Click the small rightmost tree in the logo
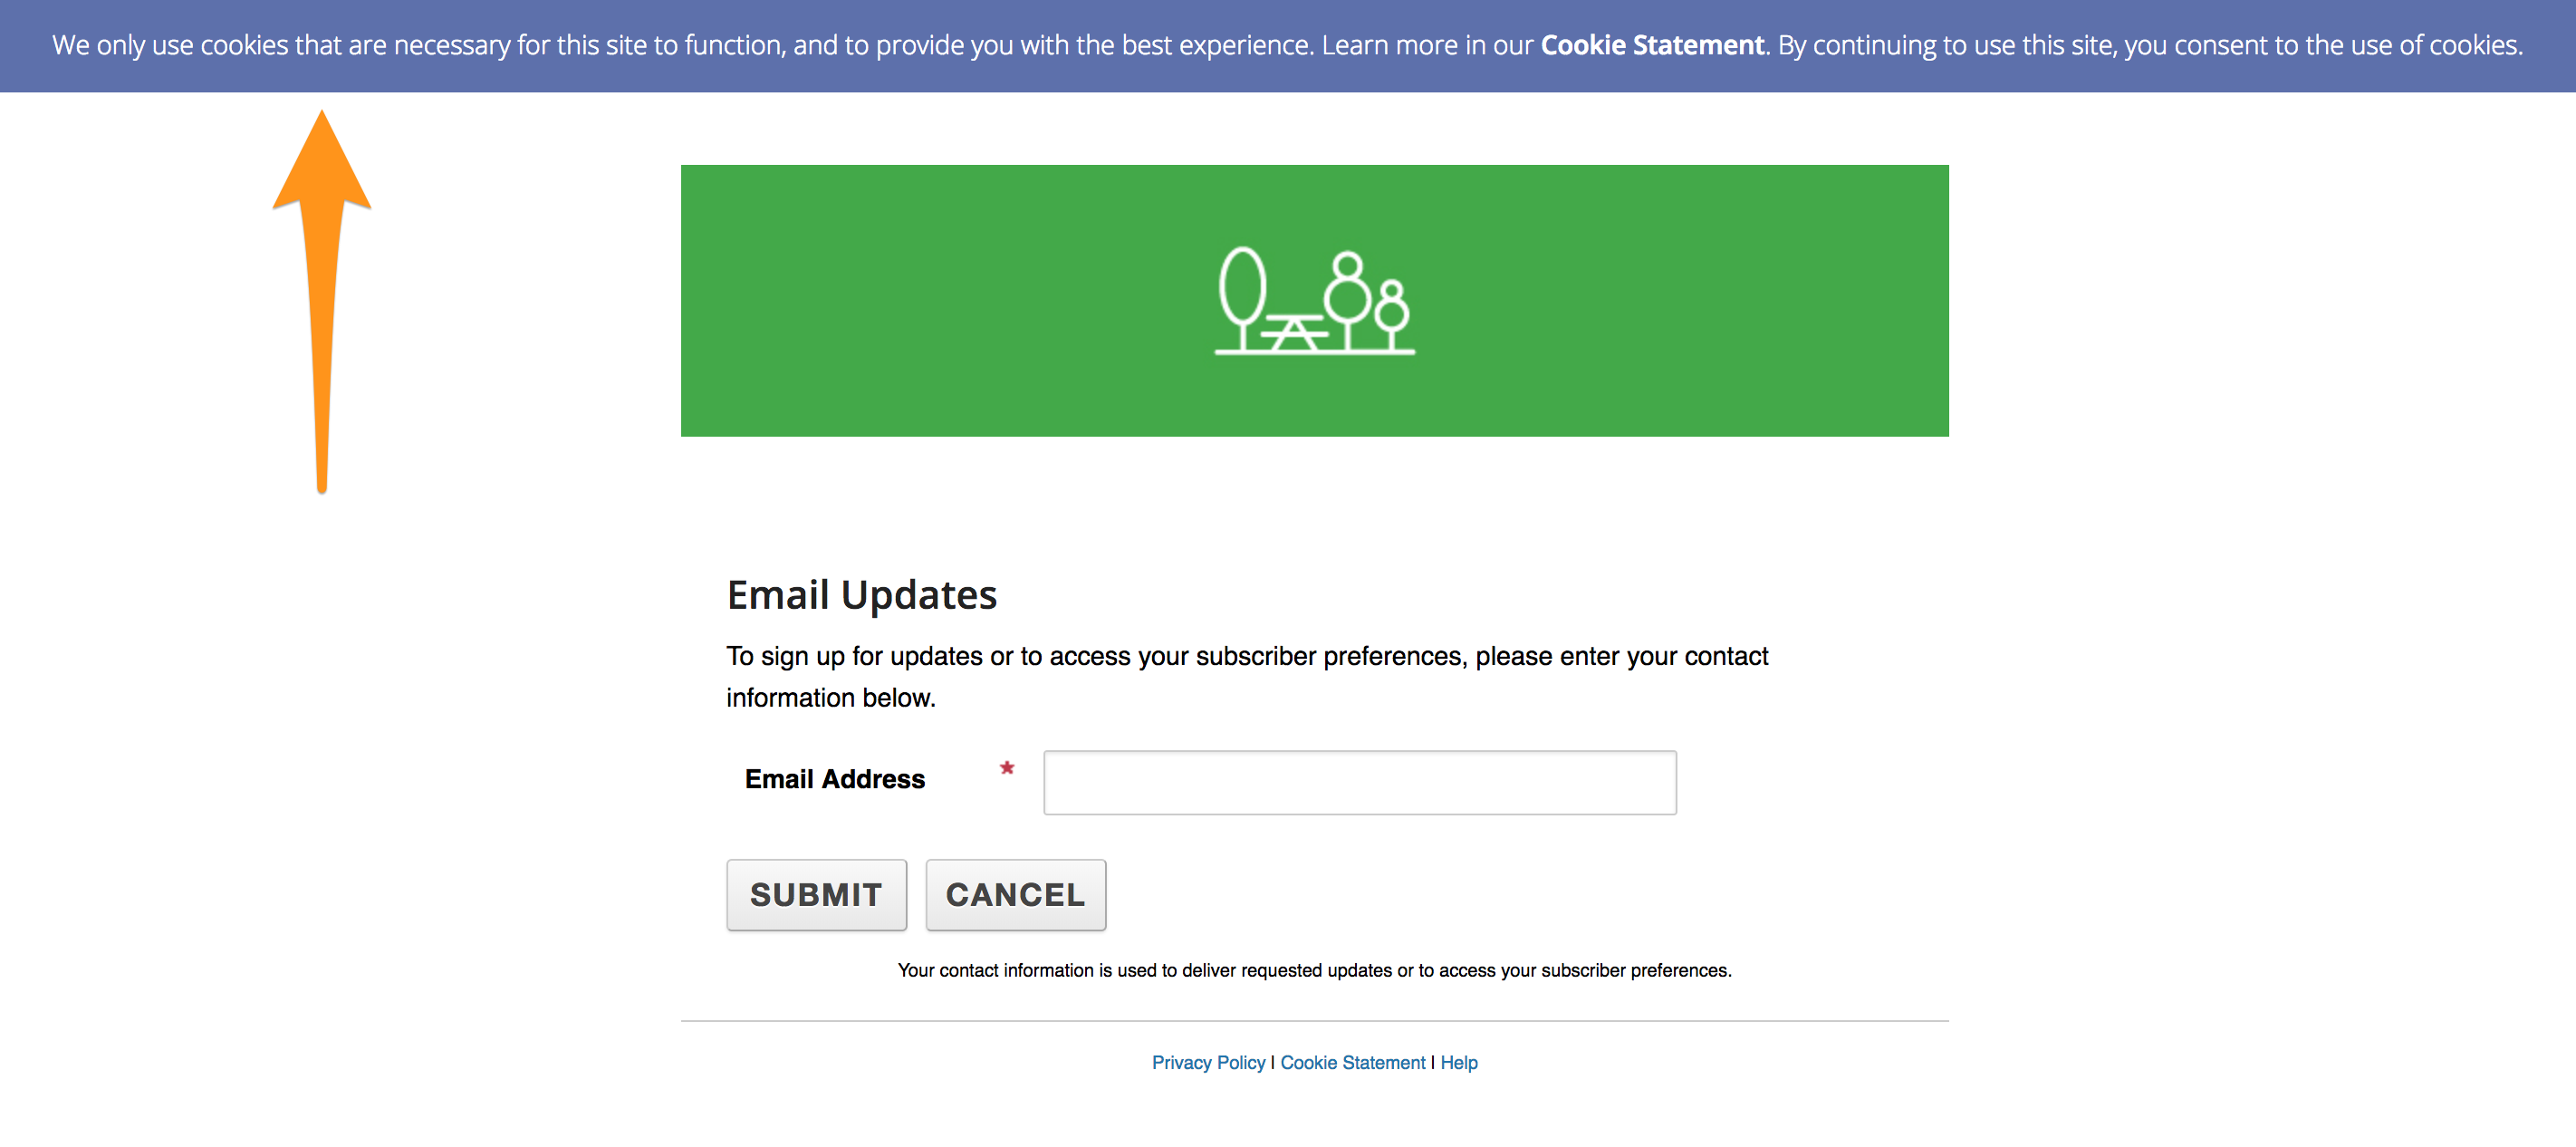 click(1392, 310)
